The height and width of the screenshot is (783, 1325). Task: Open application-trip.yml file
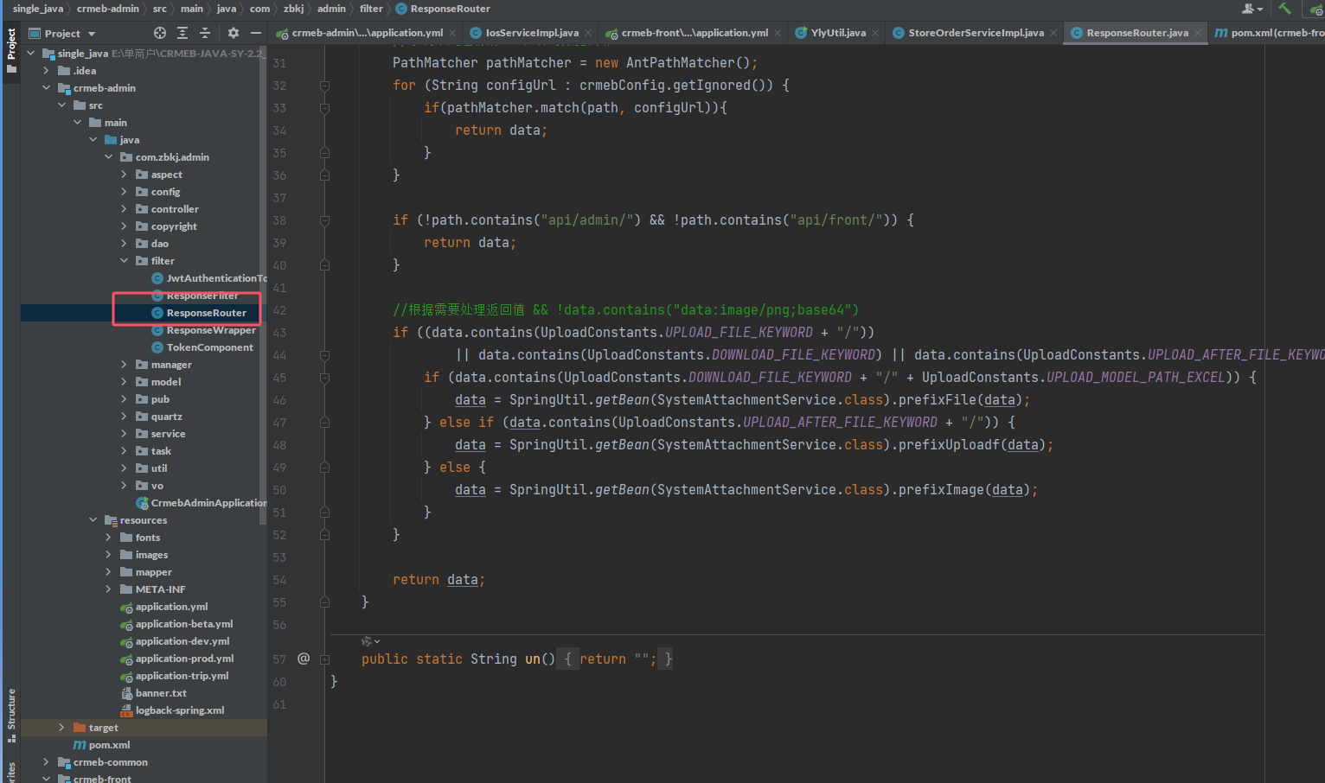pyautogui.click(x=175, y=676)
